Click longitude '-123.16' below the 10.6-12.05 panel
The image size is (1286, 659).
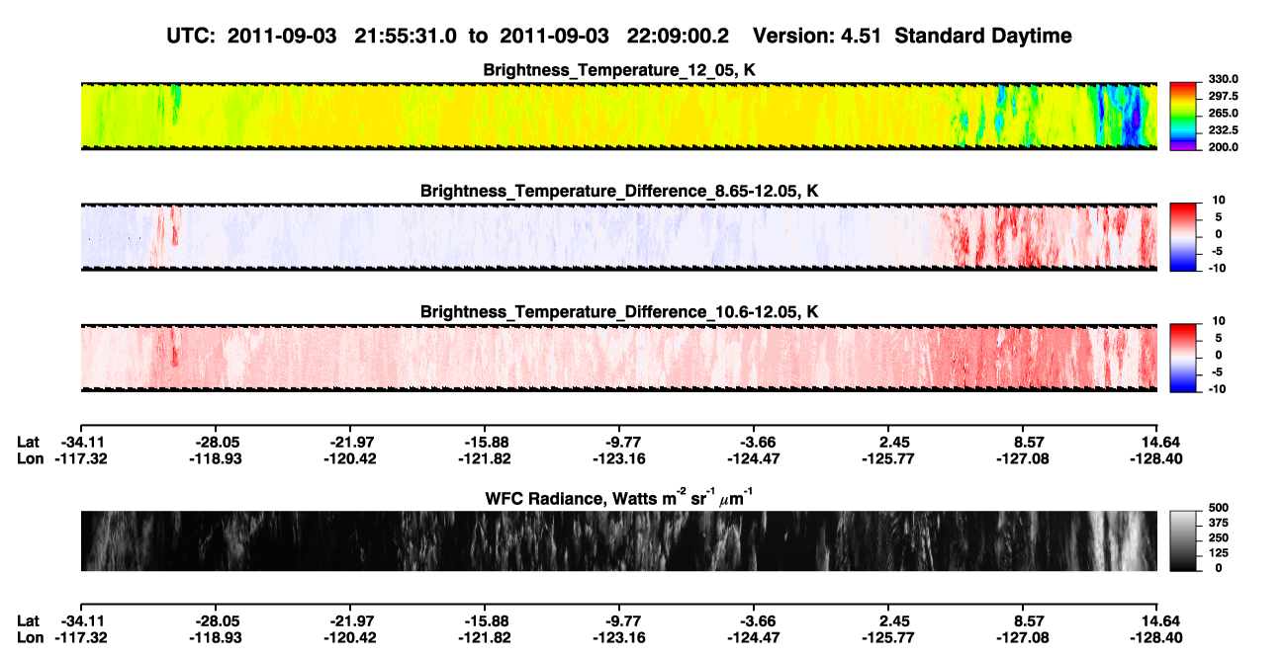point(619,458)
